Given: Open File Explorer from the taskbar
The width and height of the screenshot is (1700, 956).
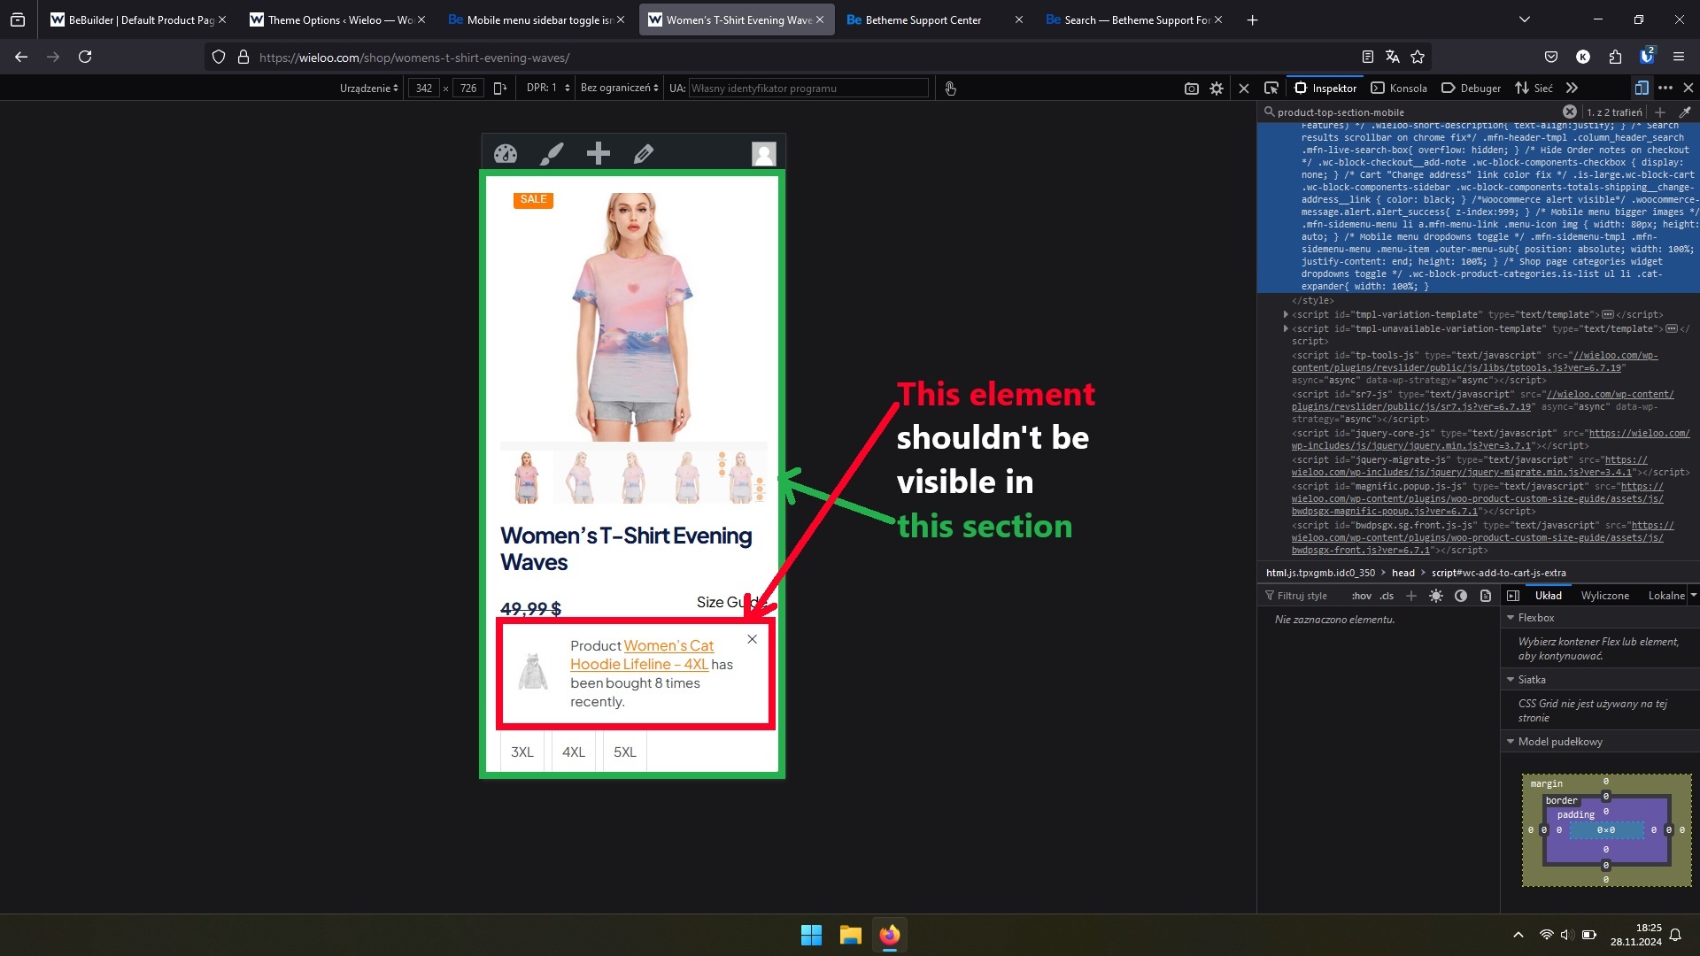Looking at the screenshot, I should 851,935.
